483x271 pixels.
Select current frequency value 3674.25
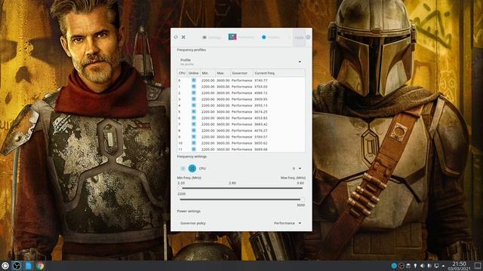[x=261, y=111]
